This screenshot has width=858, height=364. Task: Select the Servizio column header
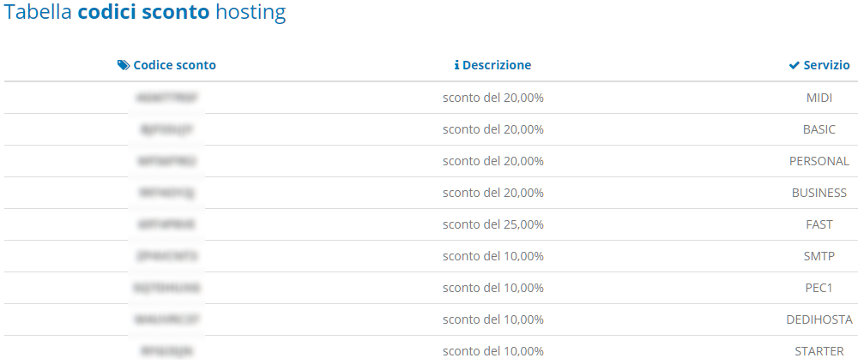click(819, 65)
